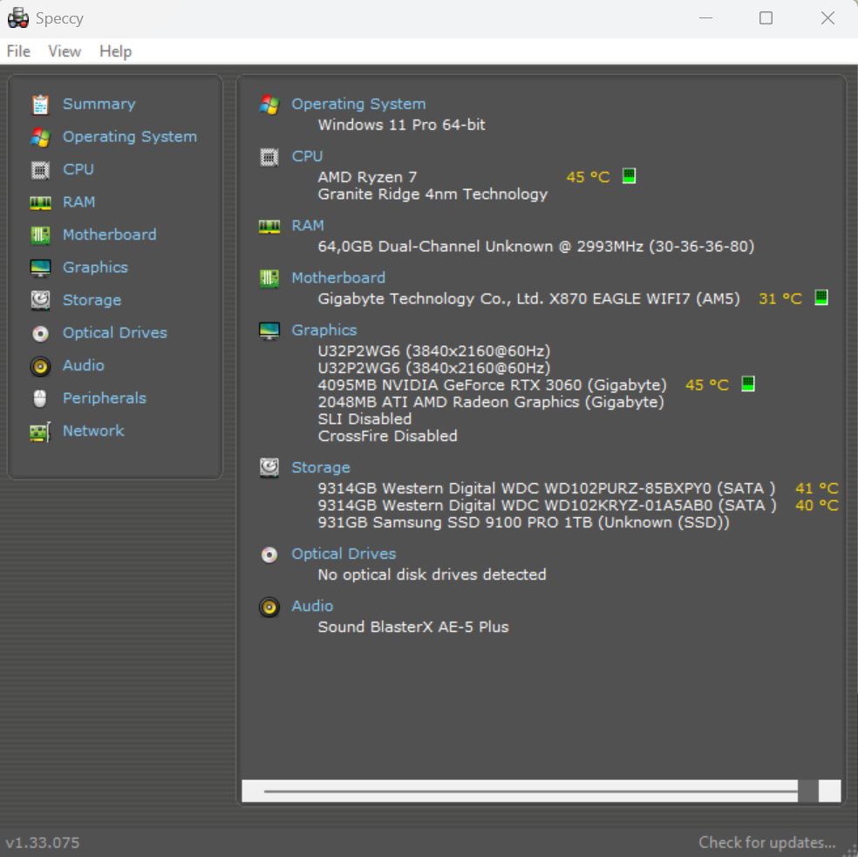
Task: Open the Motherboard heading link in main panel
Action: pos(338,278)
